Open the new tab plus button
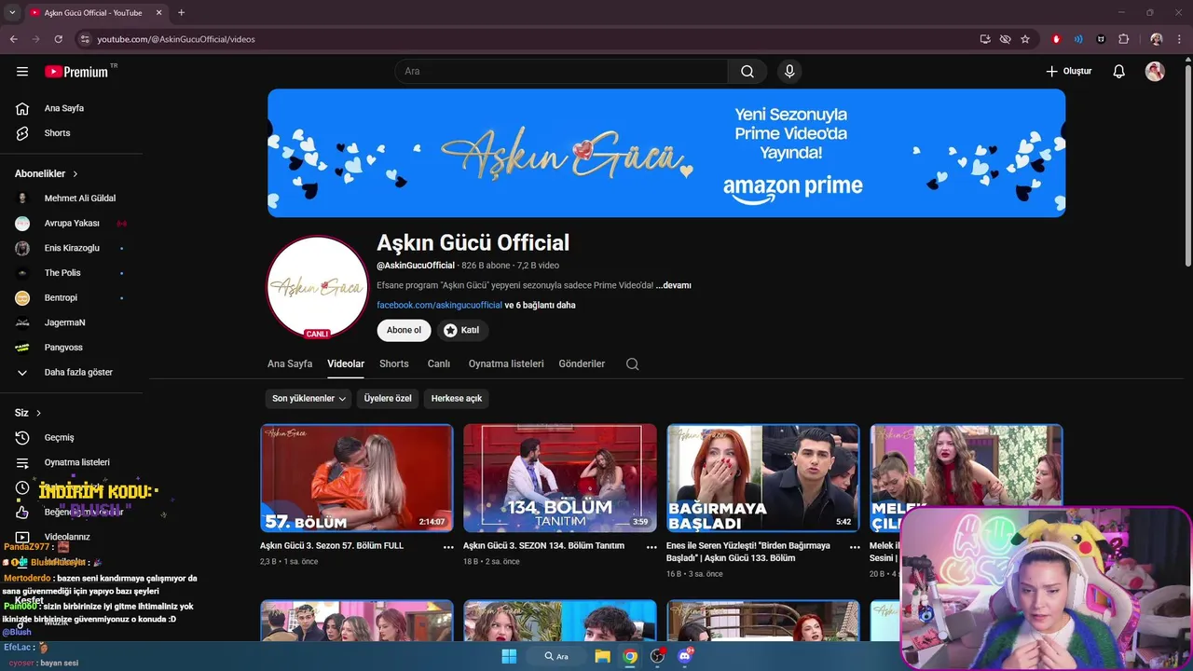The width and height of the screenshot is (1193, 671). (x=181, y=13)
